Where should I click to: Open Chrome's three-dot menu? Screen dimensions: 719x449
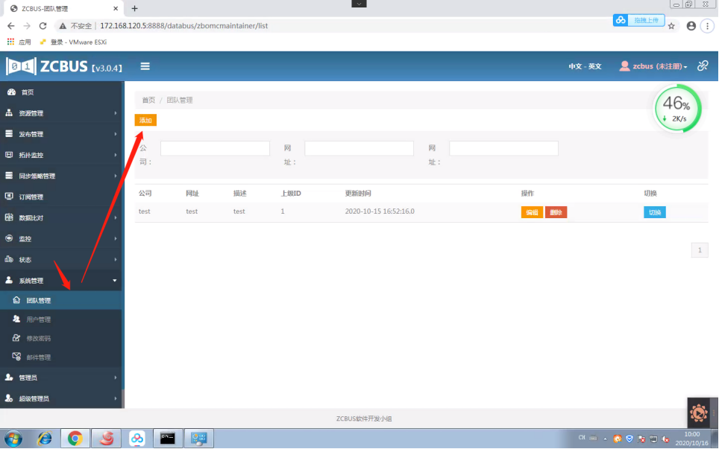[x=706, y=25]
